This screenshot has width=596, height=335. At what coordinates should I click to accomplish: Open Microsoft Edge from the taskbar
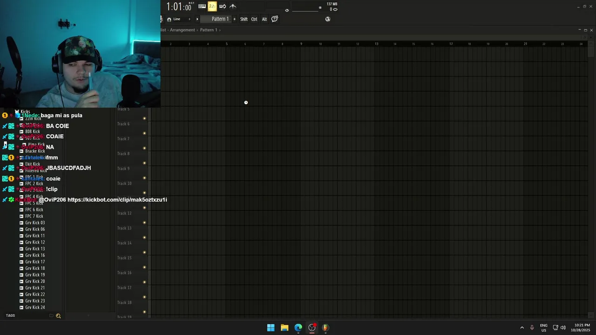pos(298,328)
